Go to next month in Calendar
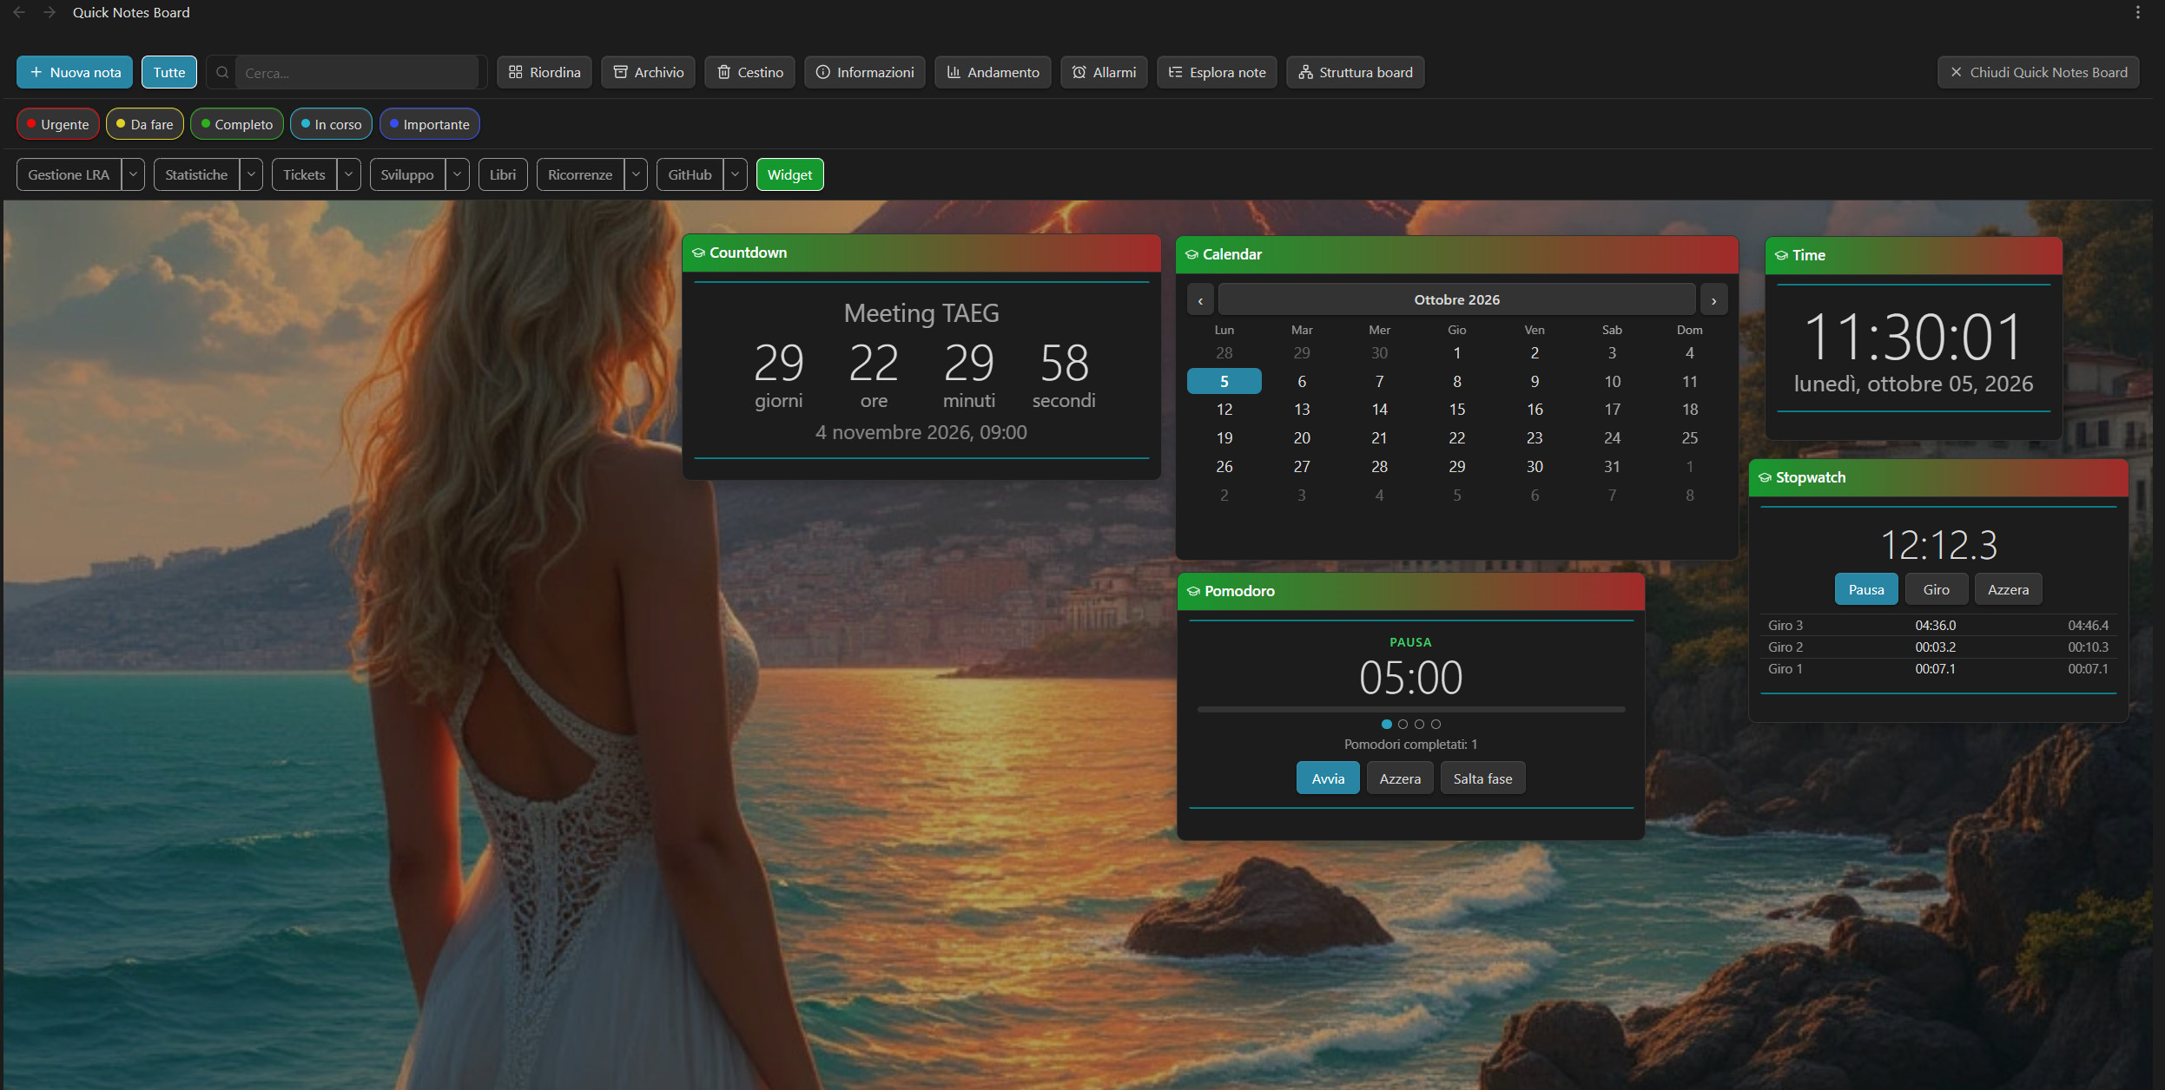This screenshot has width=2165, height=1090. pyautogui.click(x=1713, y=299)
